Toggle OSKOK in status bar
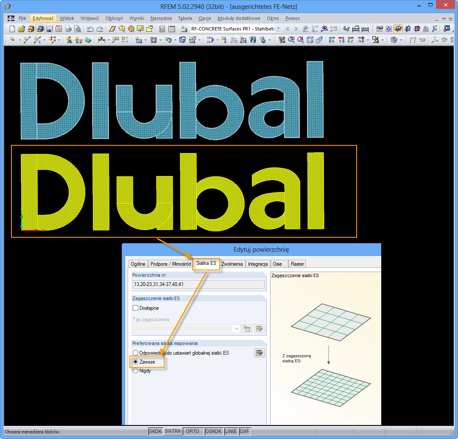The width and height of the screenshot is (458, 439). (x=213, y=431)
